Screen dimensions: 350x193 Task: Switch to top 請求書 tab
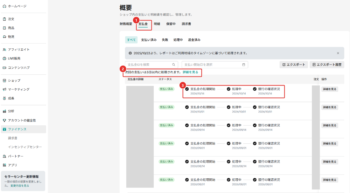pyautogui.click(x=186, y=24)
